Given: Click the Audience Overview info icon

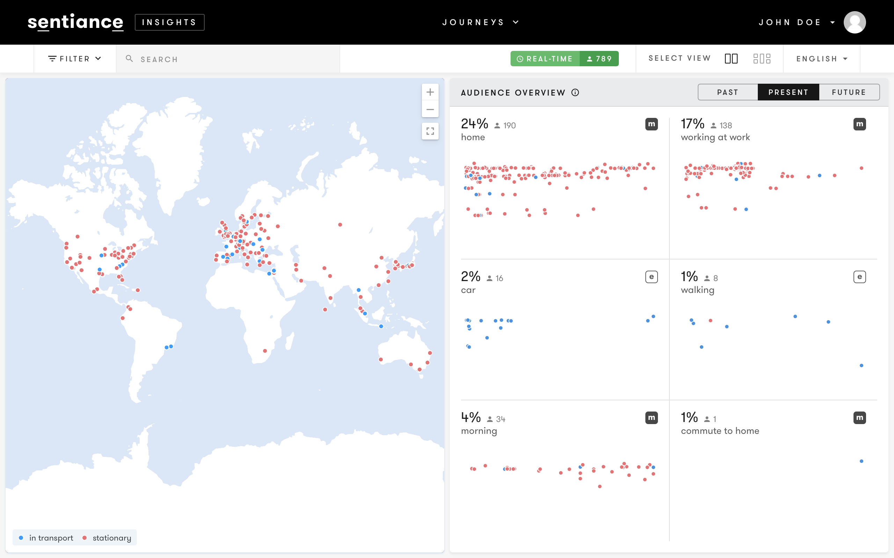Looking at the screenshot, I should (575, 93).
